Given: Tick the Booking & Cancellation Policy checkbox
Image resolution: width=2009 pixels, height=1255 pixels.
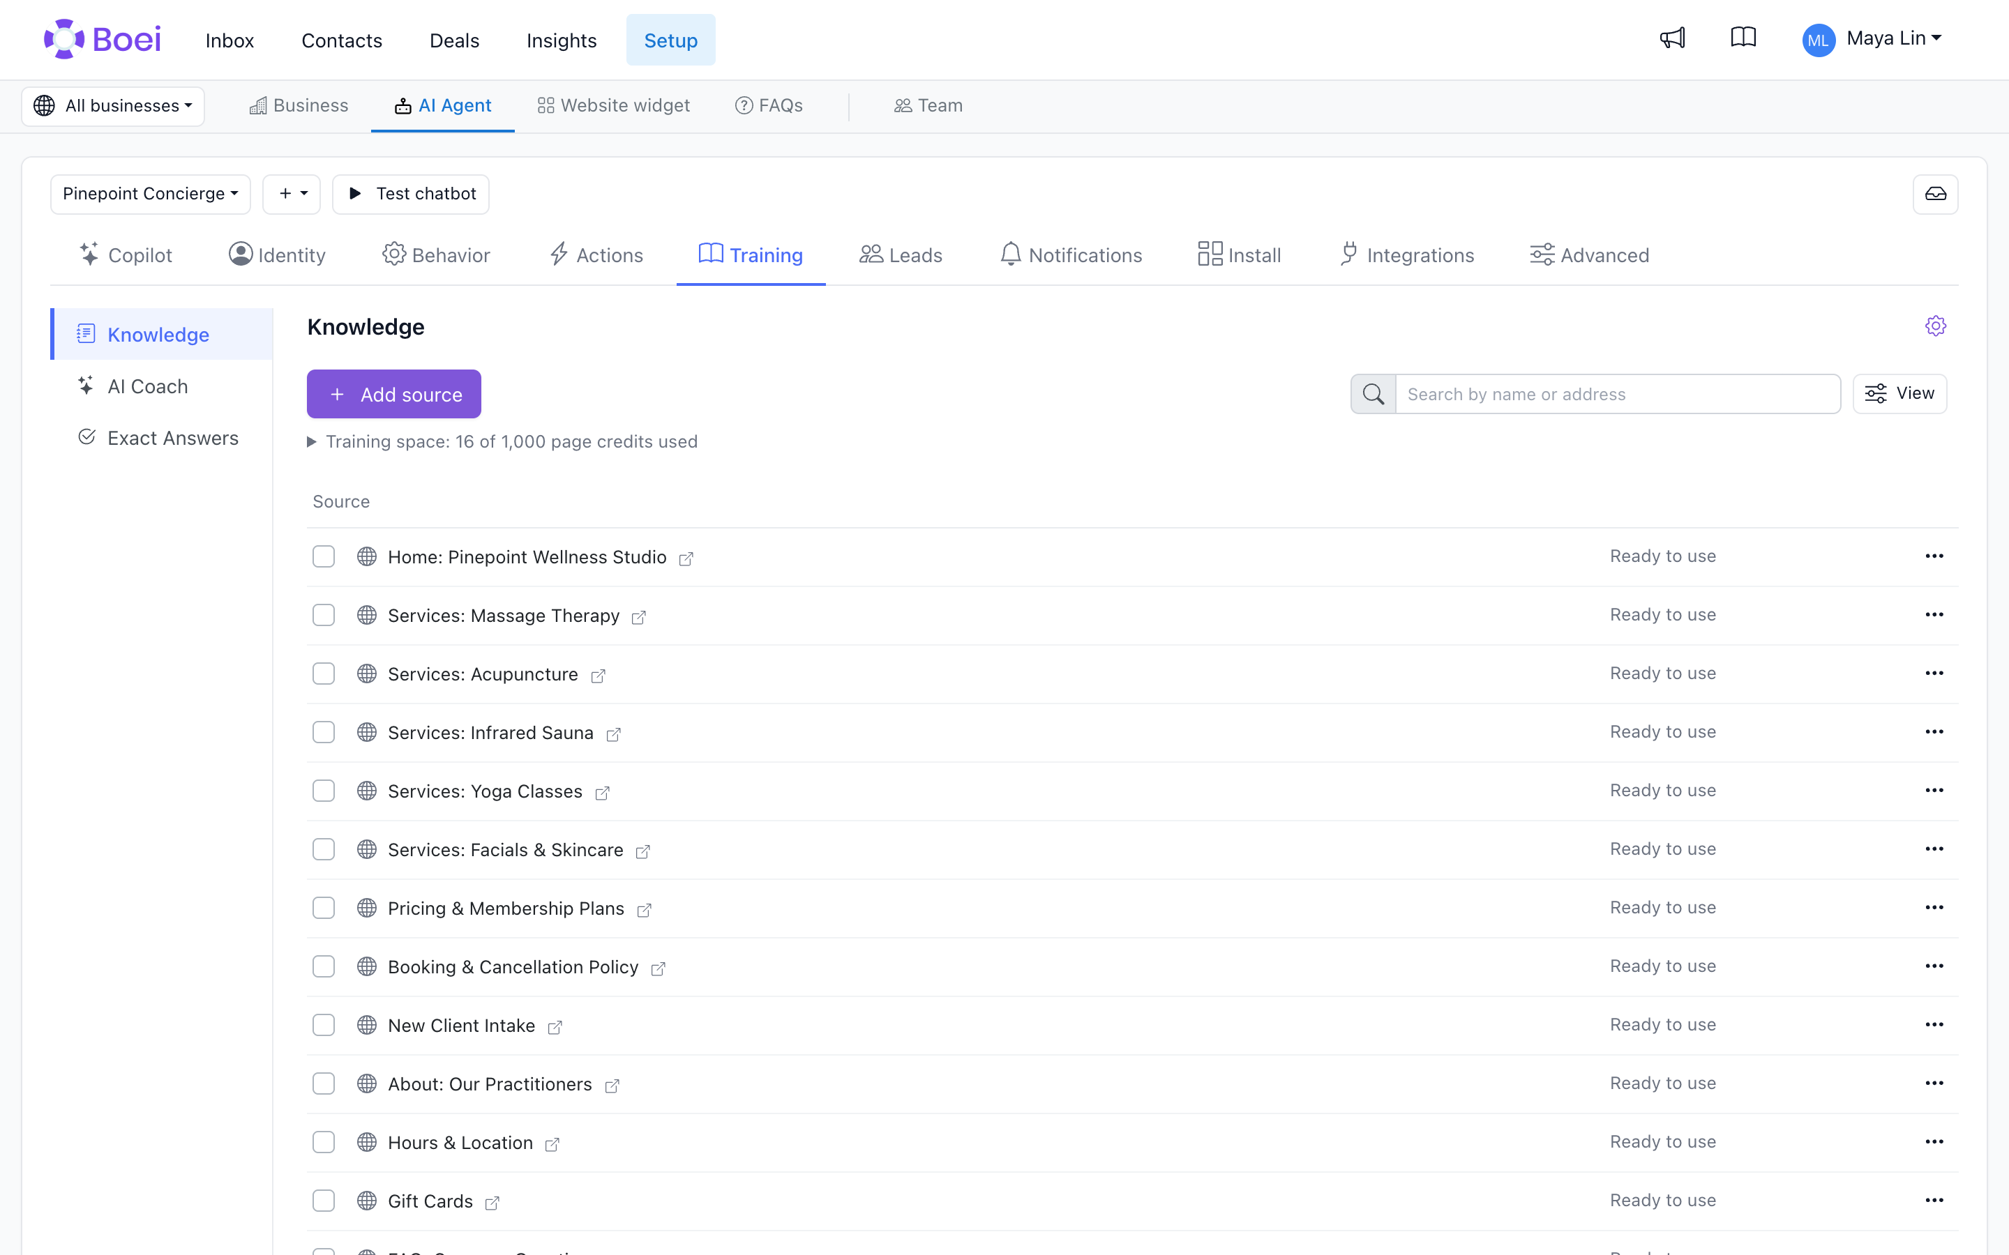Looking at the screenshot, I should [324, 966].
